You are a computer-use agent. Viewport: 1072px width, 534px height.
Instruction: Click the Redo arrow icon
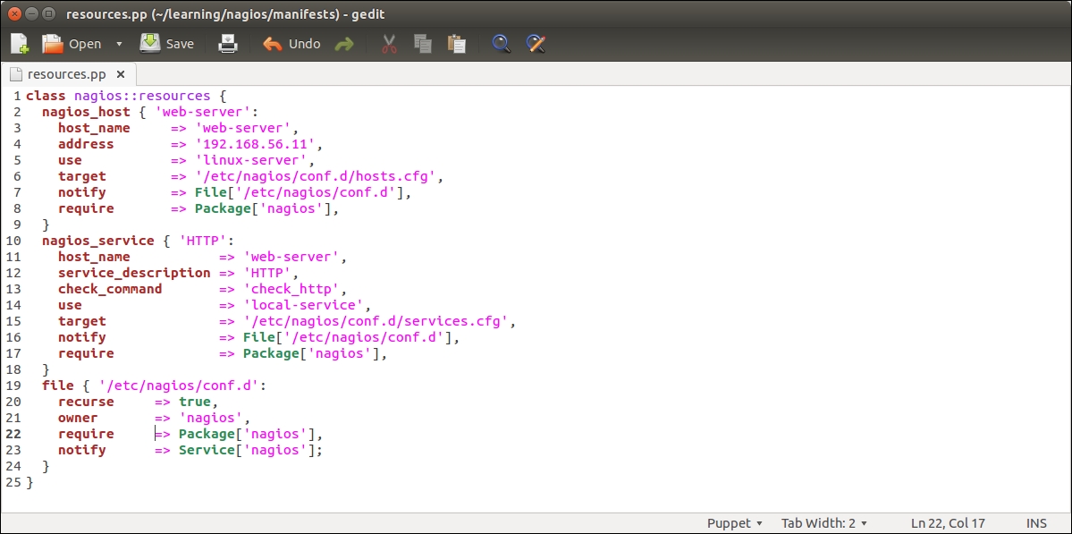[344, 44]
